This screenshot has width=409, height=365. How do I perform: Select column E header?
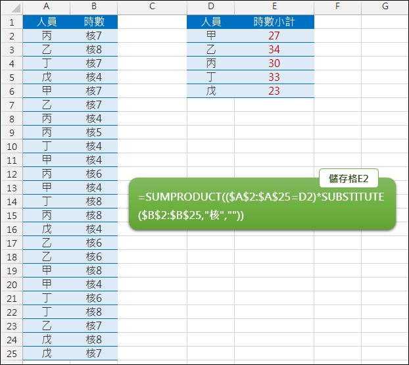274,7
